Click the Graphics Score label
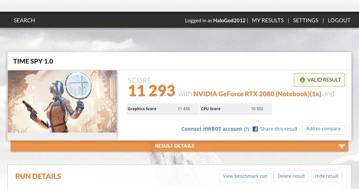359x189 pixels. tap(142, 109)
